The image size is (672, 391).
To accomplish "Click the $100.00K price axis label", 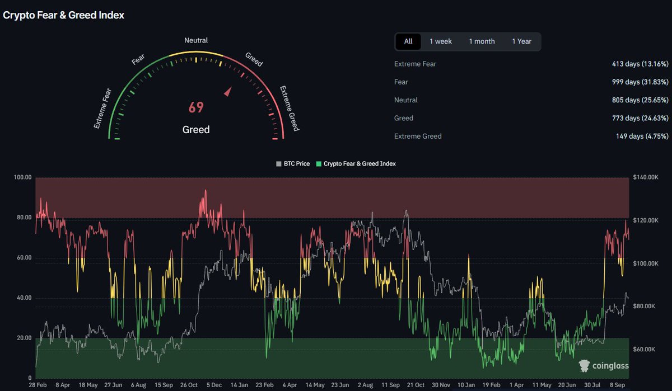I will 646,263.
